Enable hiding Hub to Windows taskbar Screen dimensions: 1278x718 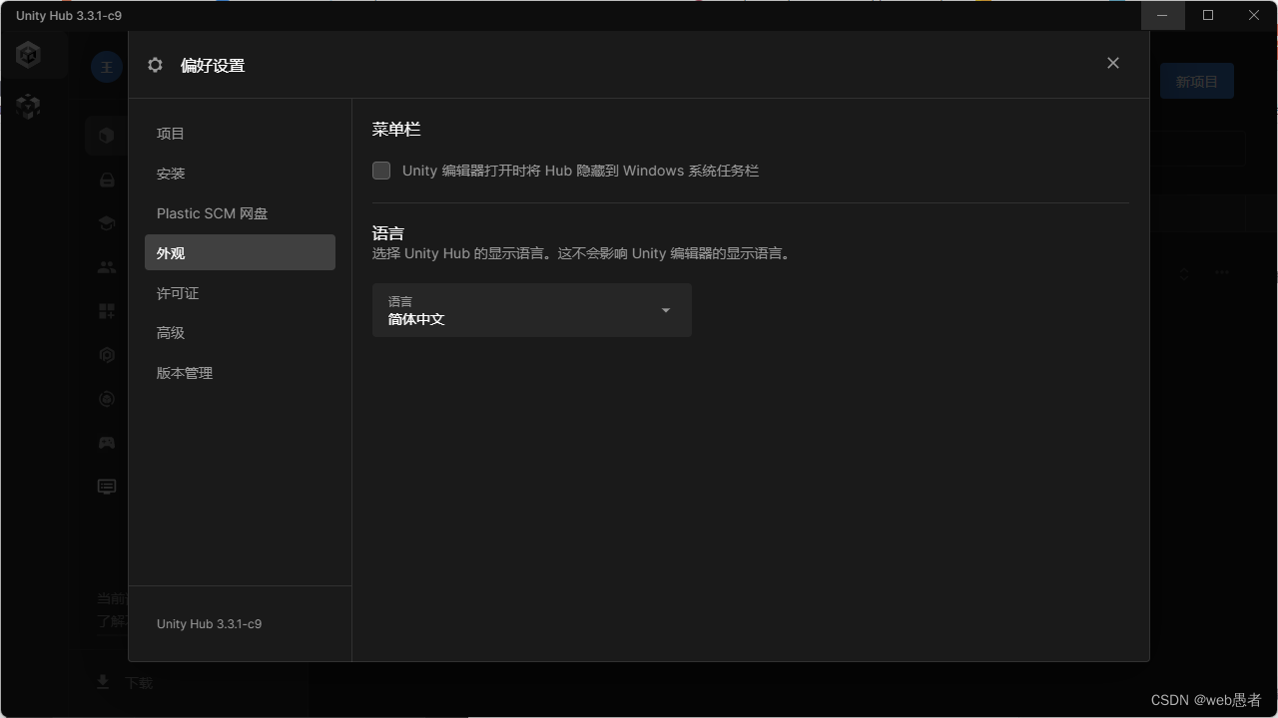click(380, 171)
